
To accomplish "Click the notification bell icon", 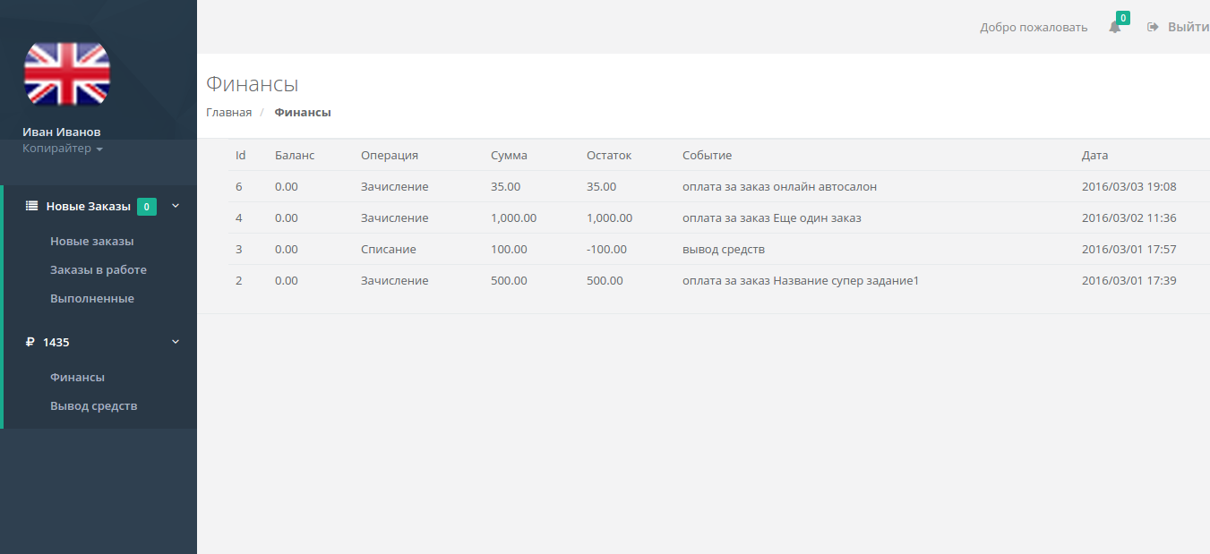I will pyautogui.click(x=1114, y=28).
